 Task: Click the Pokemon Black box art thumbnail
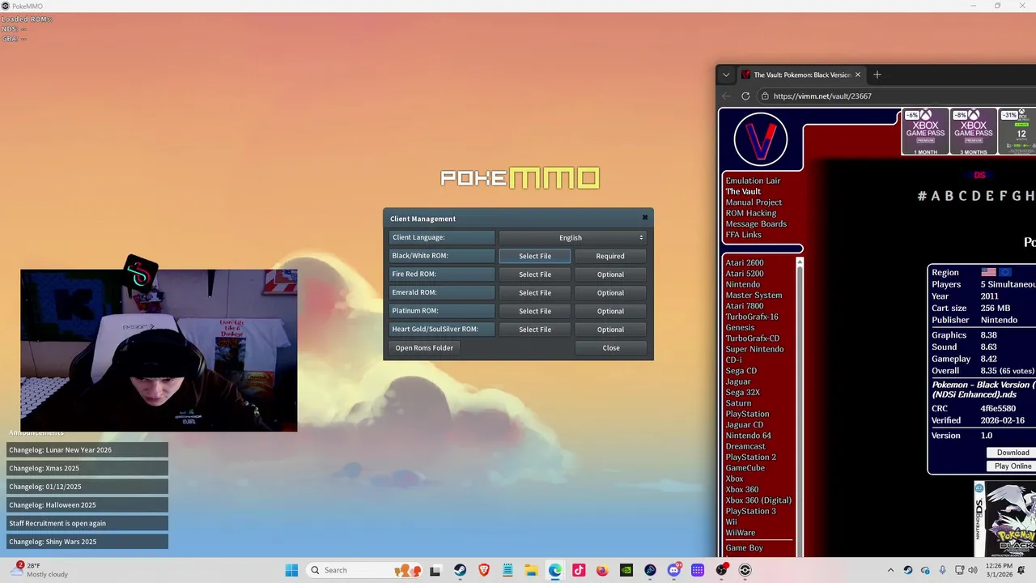[1005, 519]
